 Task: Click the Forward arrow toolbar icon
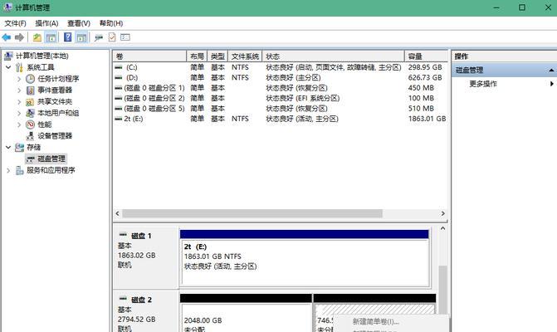point(19,37)
